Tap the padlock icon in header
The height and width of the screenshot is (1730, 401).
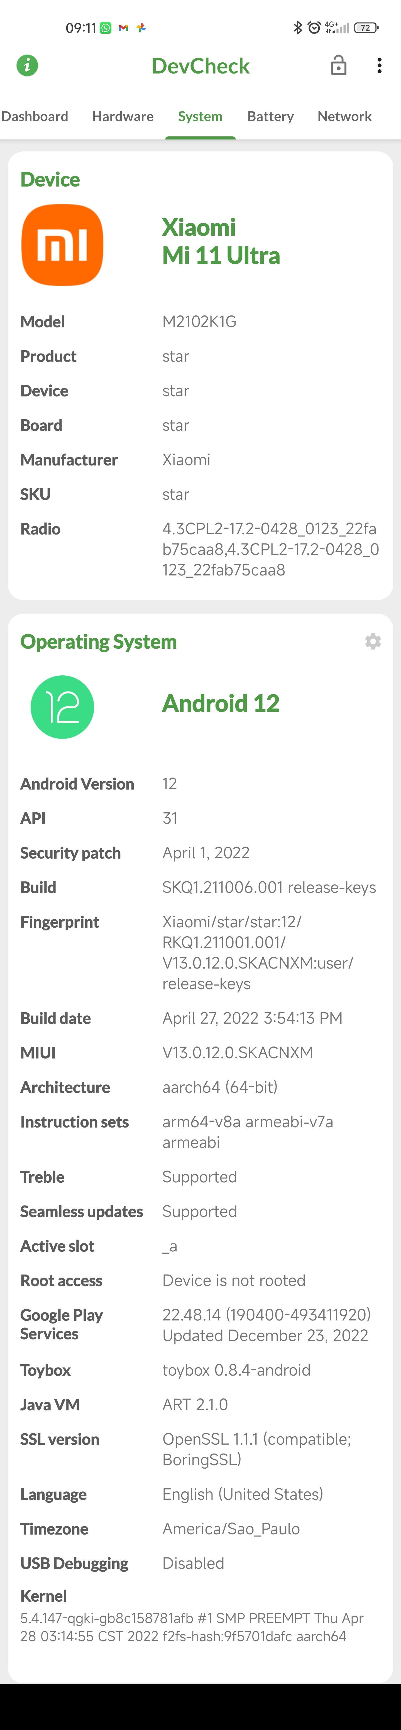click(x=339, y=65)
